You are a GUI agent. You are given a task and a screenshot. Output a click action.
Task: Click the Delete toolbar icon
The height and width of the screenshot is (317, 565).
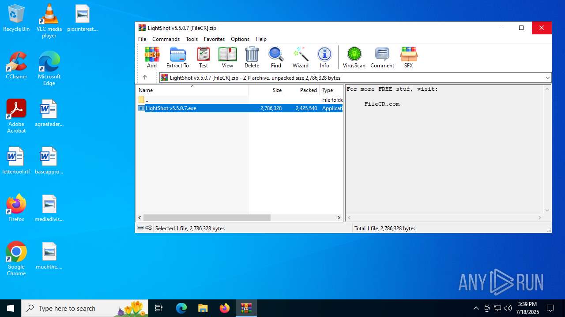[x=252, y=58]
